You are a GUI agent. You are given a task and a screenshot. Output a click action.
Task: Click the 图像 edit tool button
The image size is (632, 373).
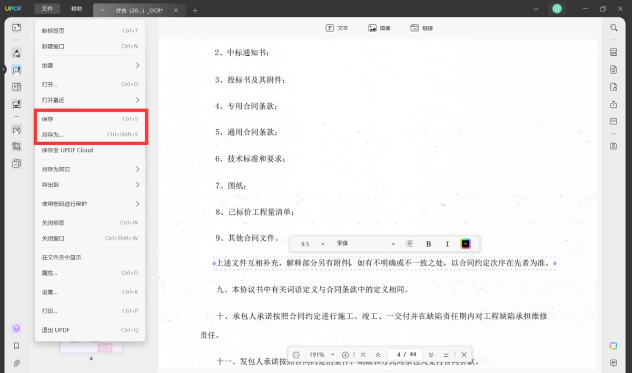(379, 28)
